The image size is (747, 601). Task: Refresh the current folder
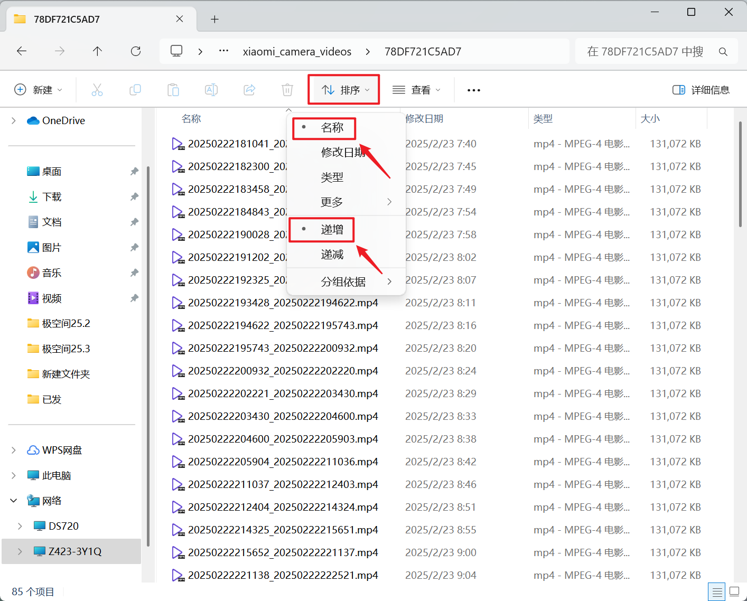click(136, 51)
